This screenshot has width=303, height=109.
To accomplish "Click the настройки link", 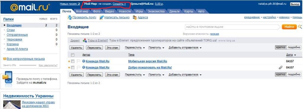I will [269, 17].
